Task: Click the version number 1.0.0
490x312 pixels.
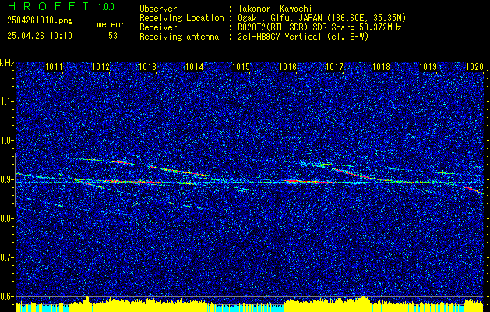Action: pyautogui.click(x=106, y=7)
